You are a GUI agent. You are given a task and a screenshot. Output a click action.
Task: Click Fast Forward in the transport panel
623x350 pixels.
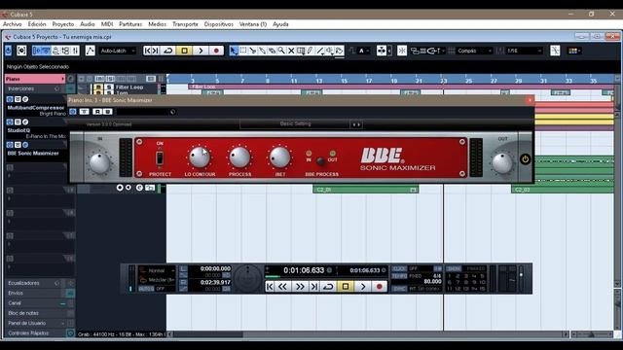pyautogui.click(x=300, y=287)
